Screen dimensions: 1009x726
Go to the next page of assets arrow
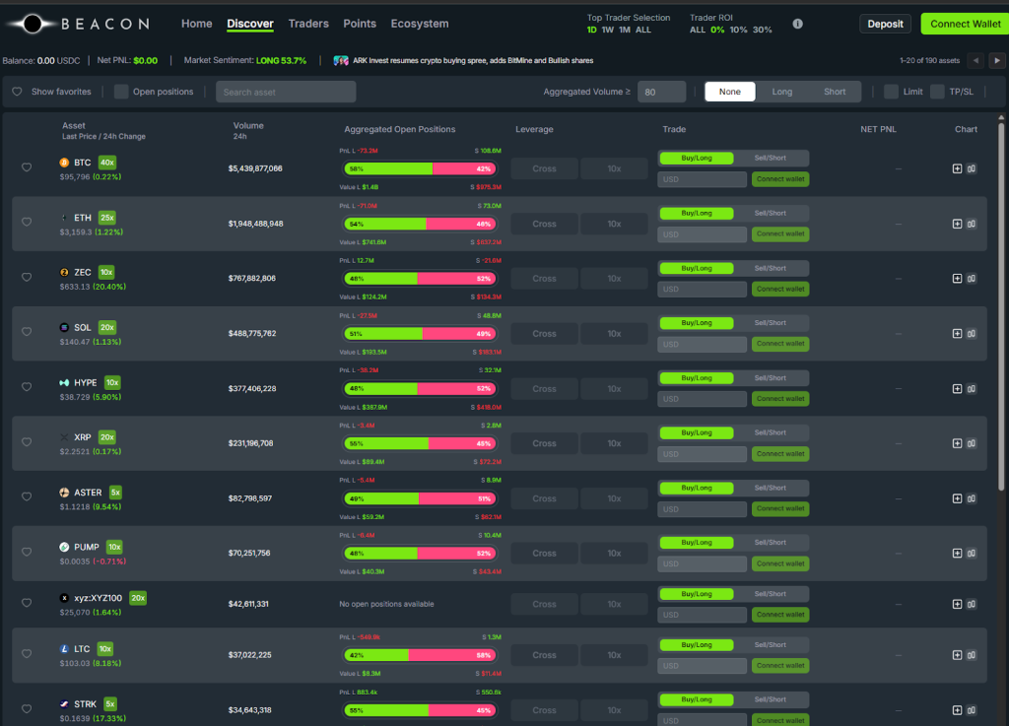(x=997, y=61)
